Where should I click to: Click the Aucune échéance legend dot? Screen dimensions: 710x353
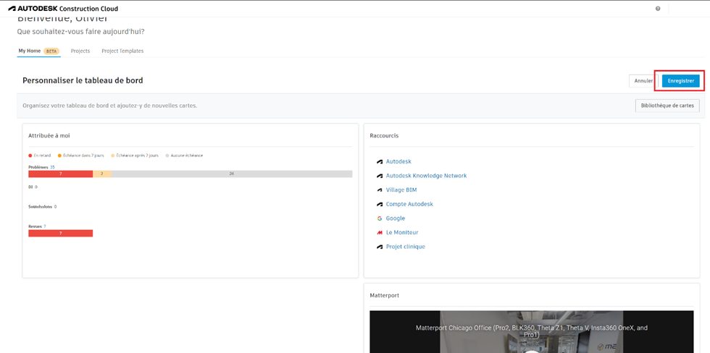(x=167, y=156)
